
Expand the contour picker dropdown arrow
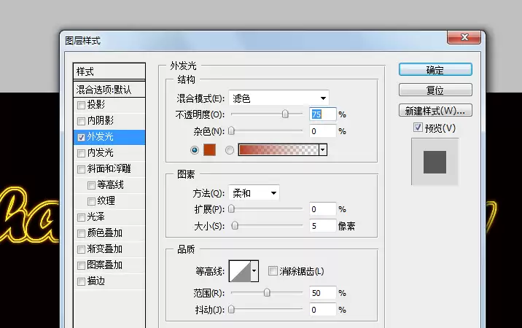pos(254,271)
